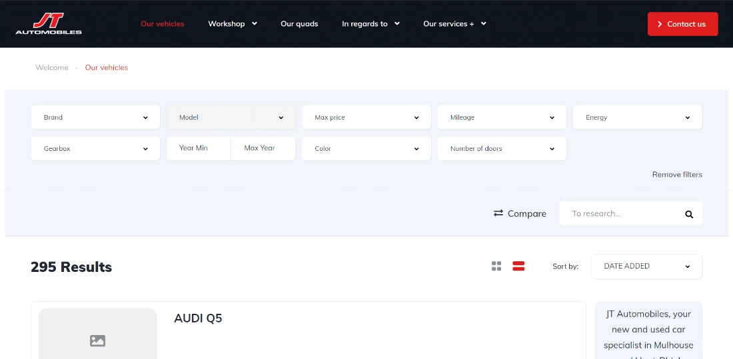Click the Audi Q5 image placeholder
The width and height of the screenshot is (733, 359).
pyautogui.click(x=98, y=336)
